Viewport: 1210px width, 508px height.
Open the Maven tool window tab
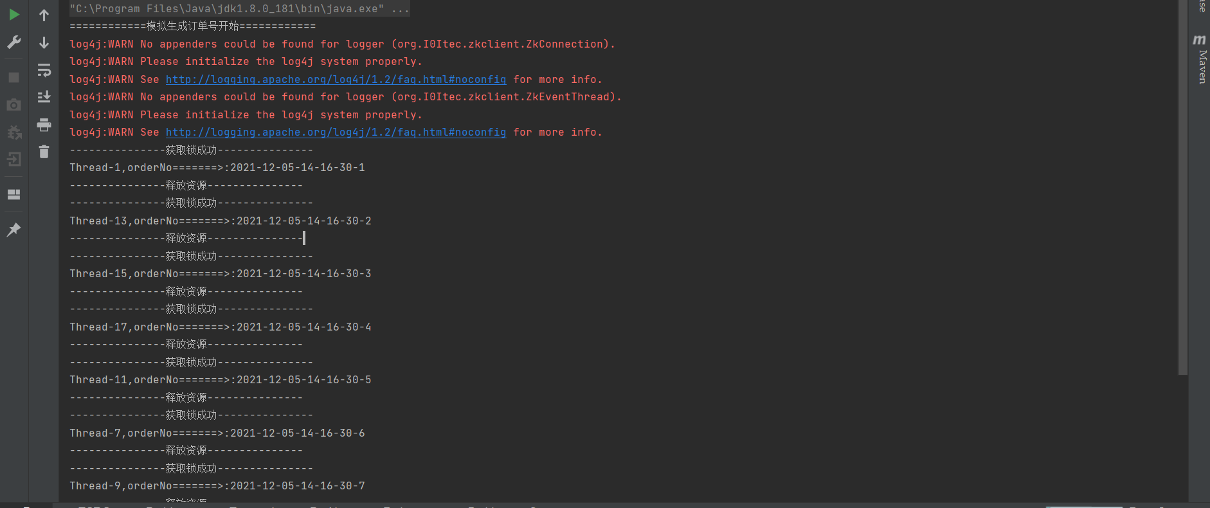(x=1200, y=59)
